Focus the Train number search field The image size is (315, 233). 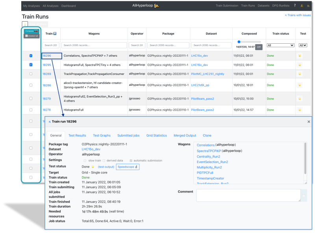(x=51, y=45)
